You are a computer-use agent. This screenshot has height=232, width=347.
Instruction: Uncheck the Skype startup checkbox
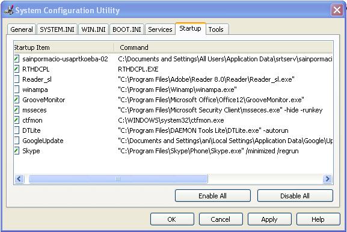click(x=17, y=151)
